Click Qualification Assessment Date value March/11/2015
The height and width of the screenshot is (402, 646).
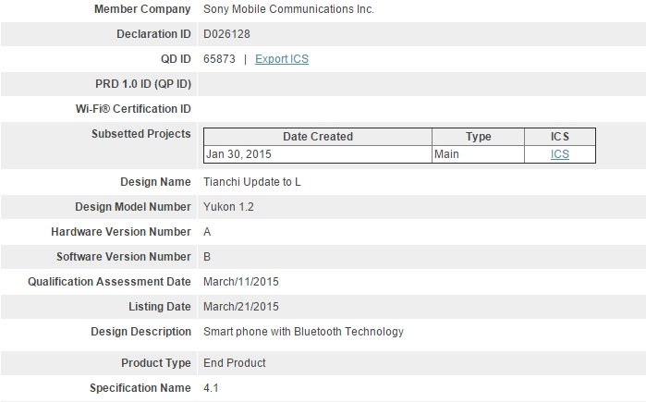(240, 282)
